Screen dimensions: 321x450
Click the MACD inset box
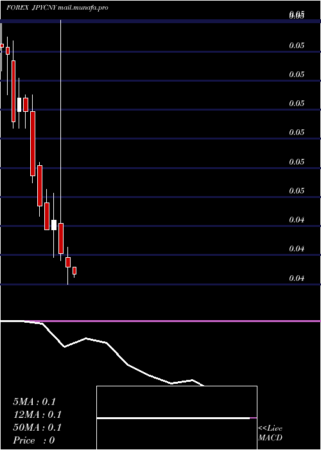tap(177, 418)
